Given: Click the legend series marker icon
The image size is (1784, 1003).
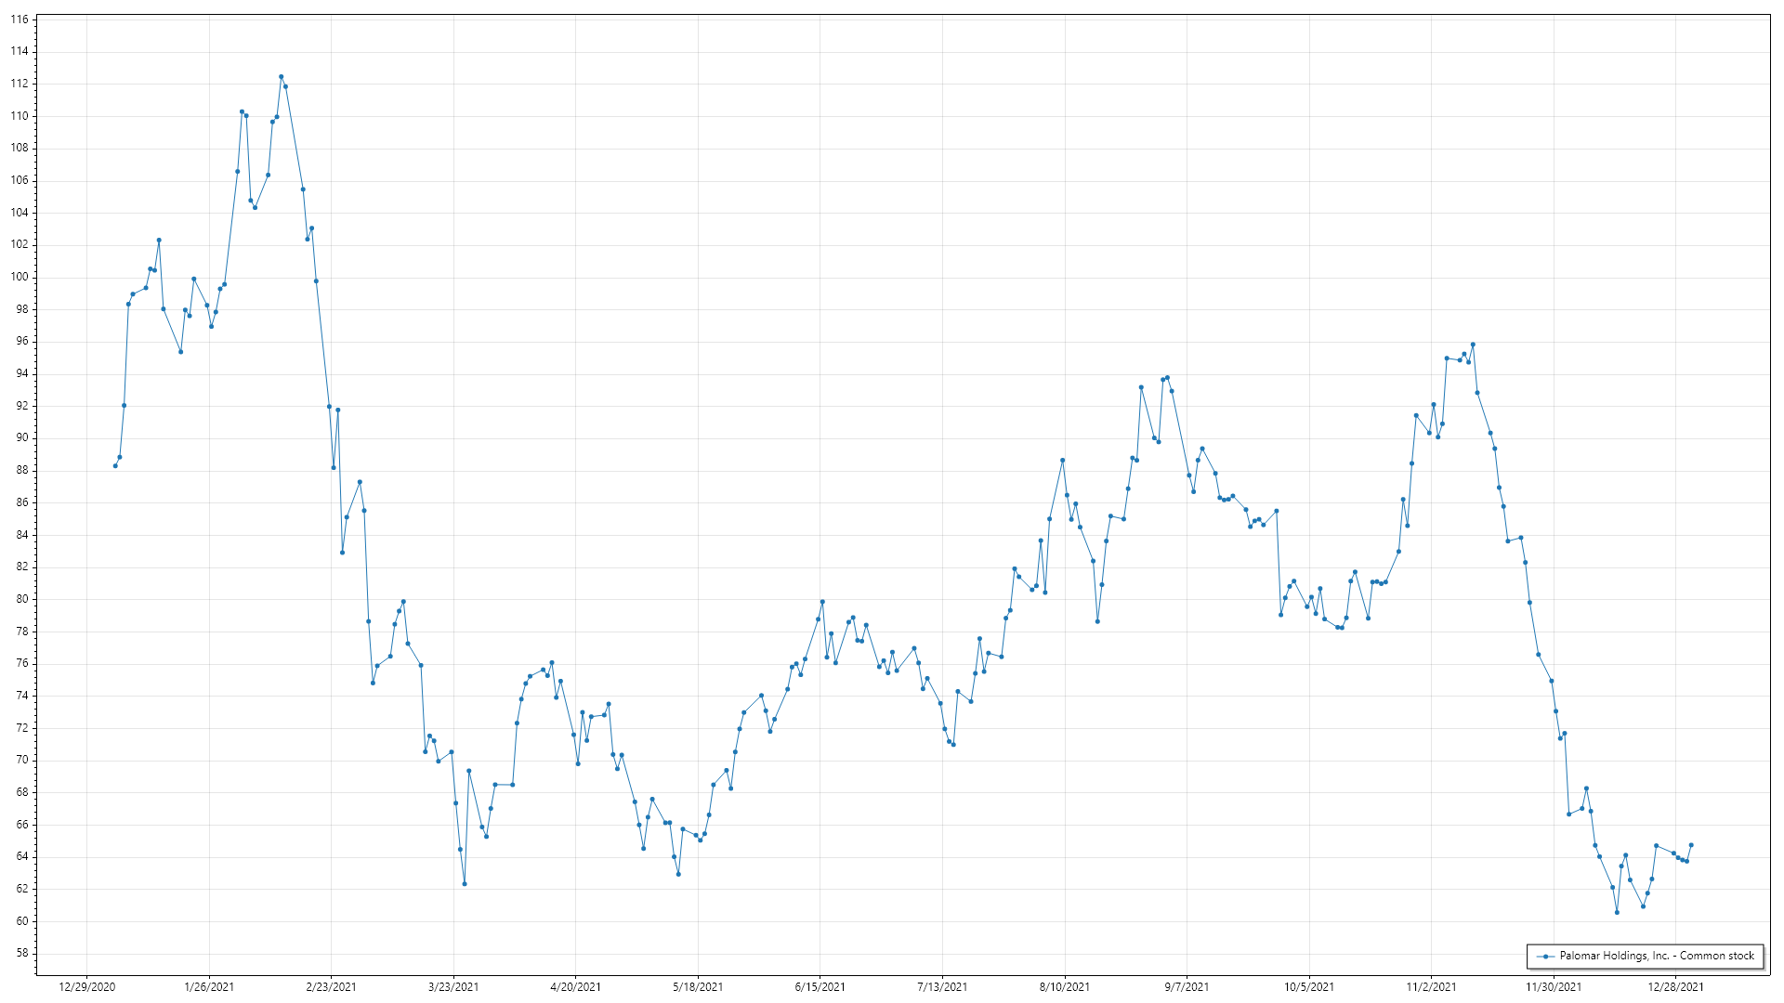Looking at the screenshot, I should [1545, 957].
